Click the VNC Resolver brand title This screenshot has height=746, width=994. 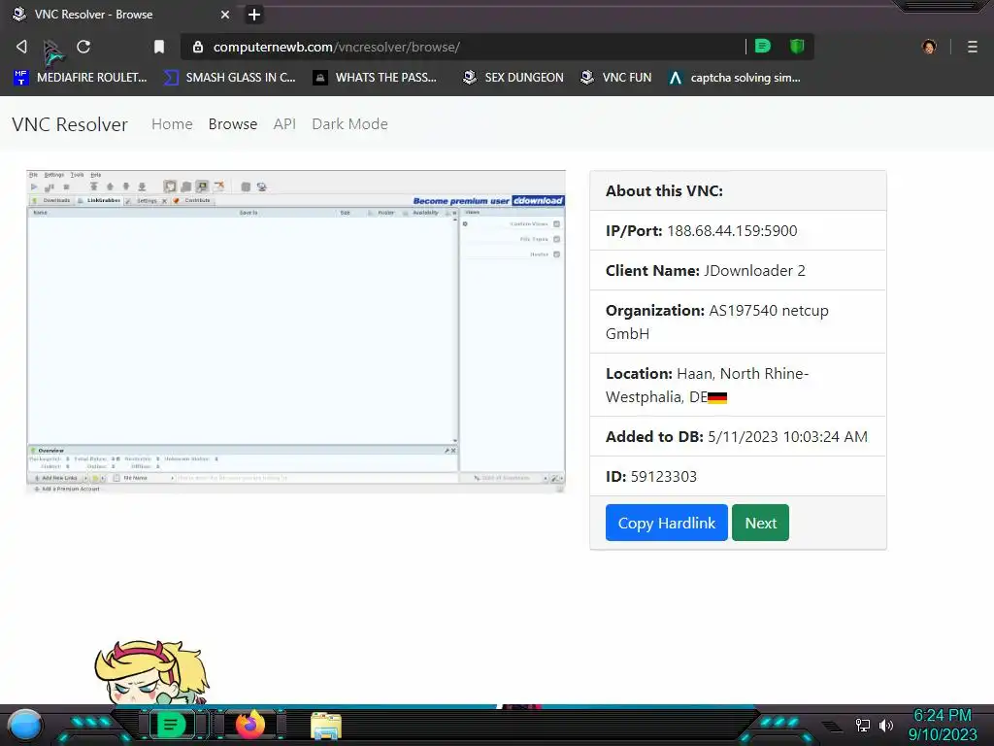(x=70, y=124)
